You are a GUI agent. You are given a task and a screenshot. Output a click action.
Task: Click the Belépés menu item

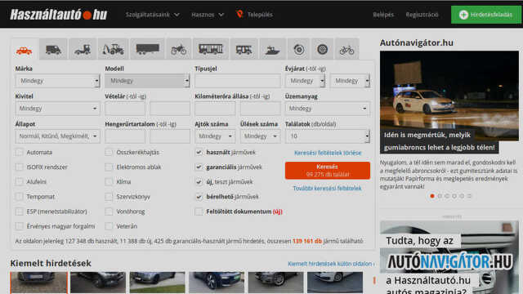tap(383, 15)
